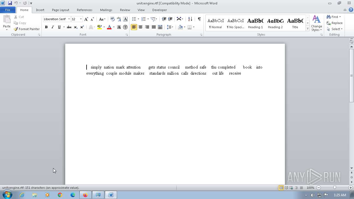Apply the Heading 1 style

255,23
